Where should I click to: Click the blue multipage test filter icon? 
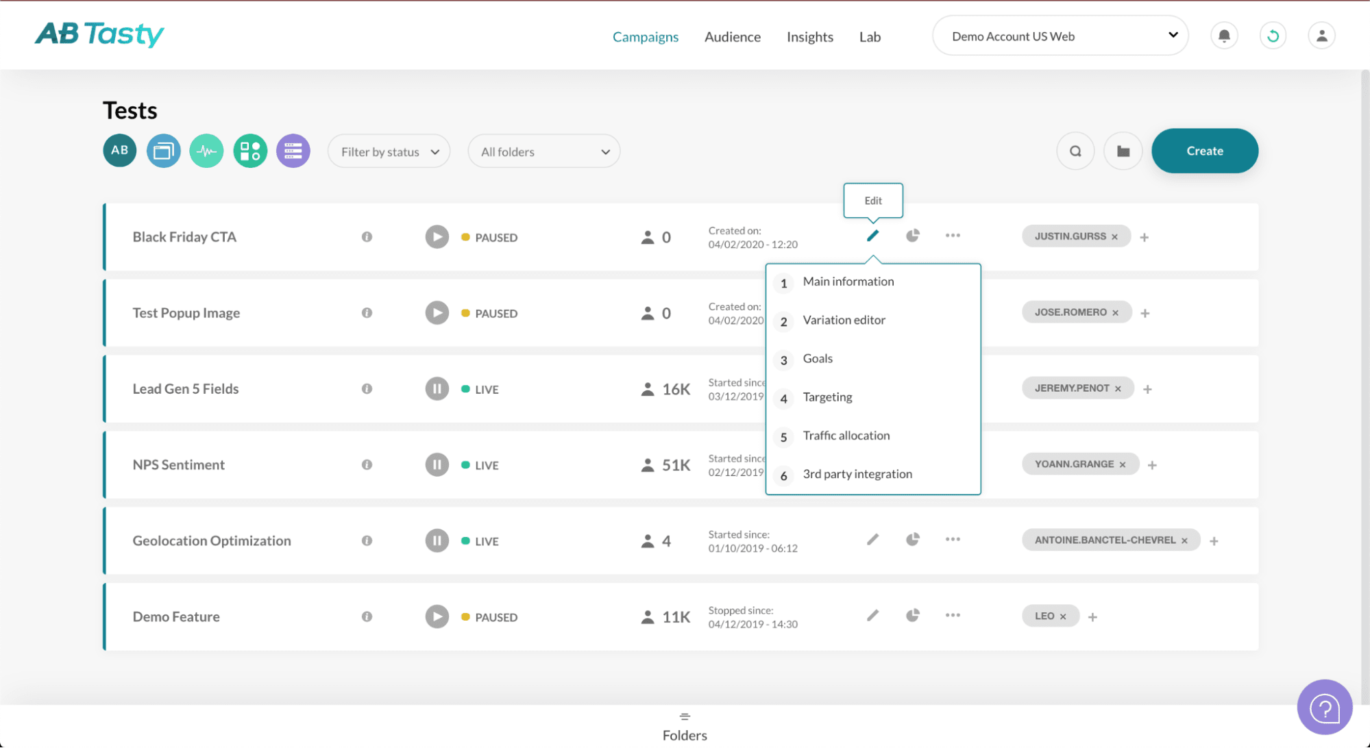tap(163, 151)
